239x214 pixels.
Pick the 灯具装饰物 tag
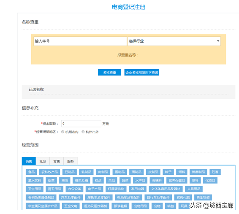116,189
